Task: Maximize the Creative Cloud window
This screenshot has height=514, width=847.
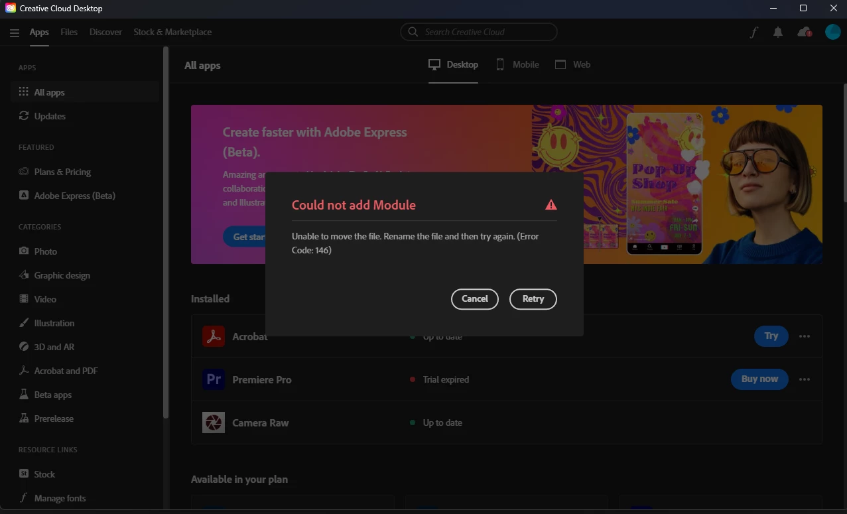Action: click(803, 9)
